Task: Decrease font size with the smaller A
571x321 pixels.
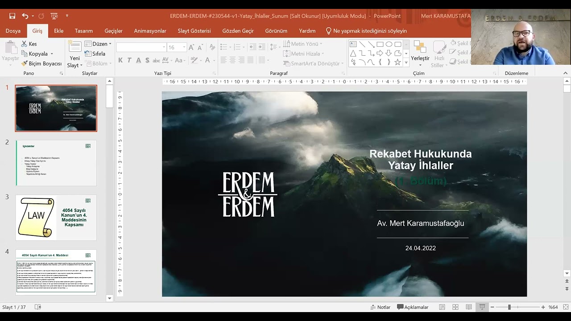Action: [x=199, y=47]
